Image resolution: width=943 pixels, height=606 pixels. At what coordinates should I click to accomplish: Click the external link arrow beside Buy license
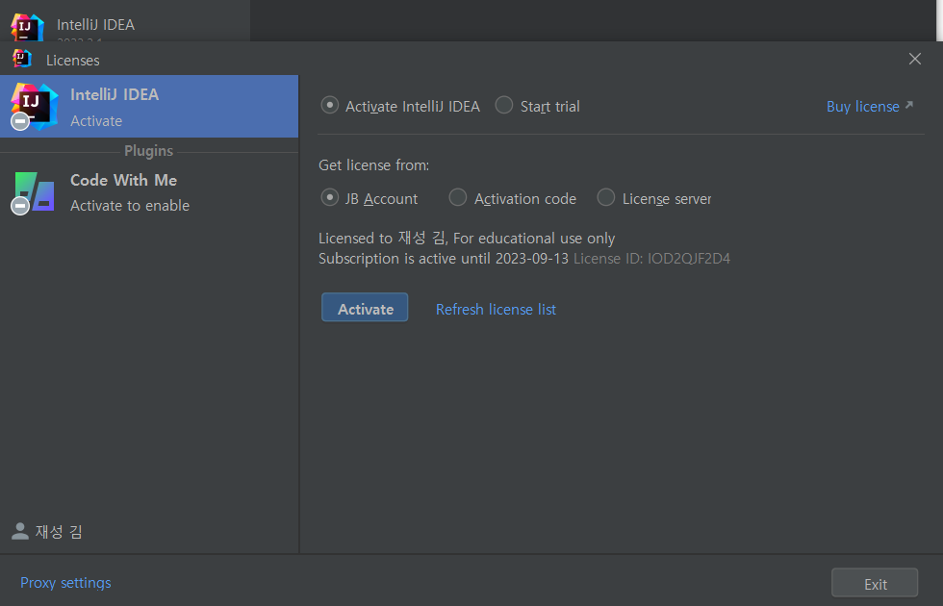(x=909, y=106)
